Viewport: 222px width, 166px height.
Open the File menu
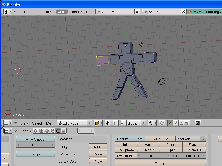(x=23, y=12)
